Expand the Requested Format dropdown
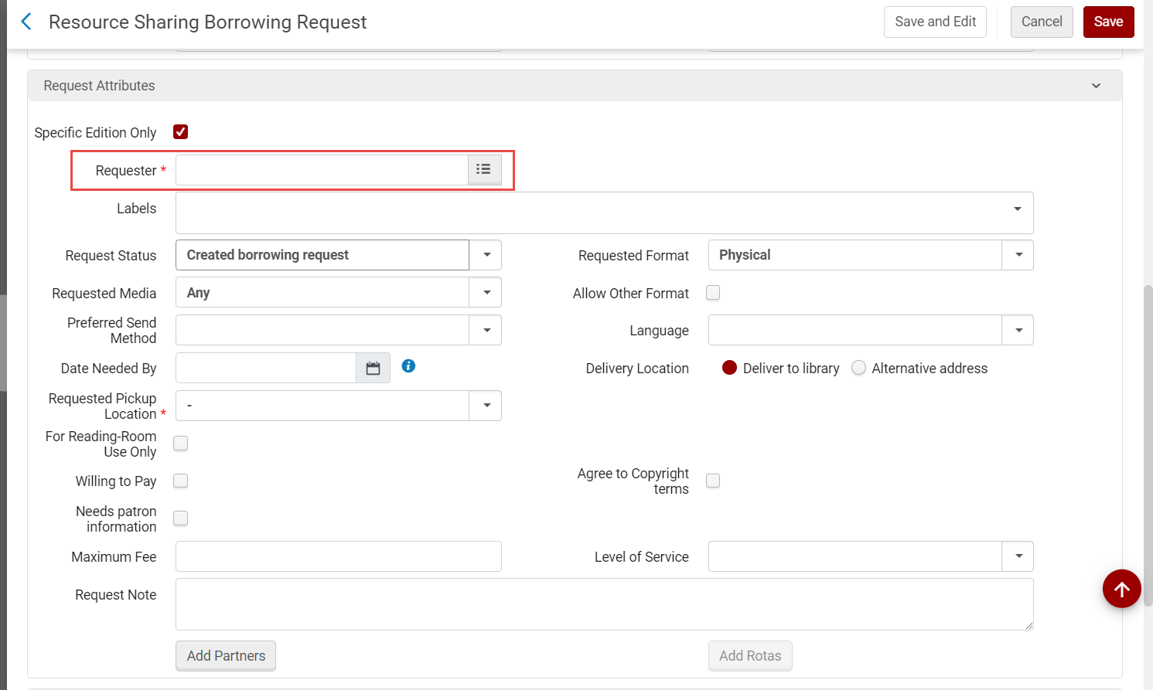This screenshot has height=690, width=1153. pyautogui.click(x=1018, y=255)
